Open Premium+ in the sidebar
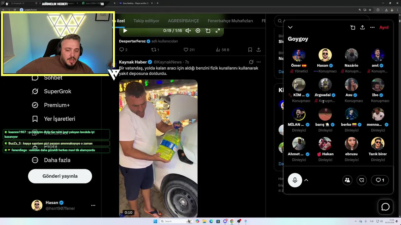Image resolution: width=401 pixels, height=225 pixels. click(x=50, y=105)
